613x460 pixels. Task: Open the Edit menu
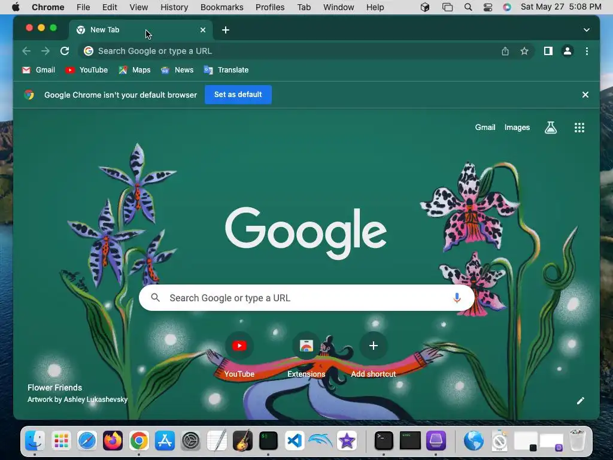coord(110,7)
